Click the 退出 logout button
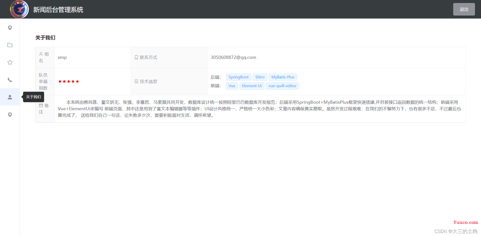The image size is (481, 236). click(x=464, y=9)
